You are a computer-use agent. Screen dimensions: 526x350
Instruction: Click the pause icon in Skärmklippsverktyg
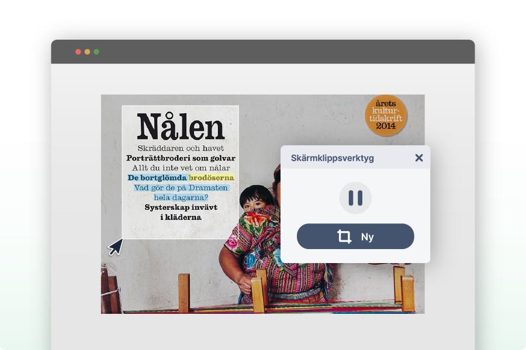(355, 198)
